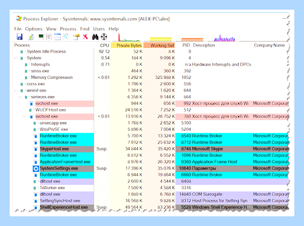The image size is (304, 226).
Task: Click the icon beside csrss.exe
Action: [22, 84]
